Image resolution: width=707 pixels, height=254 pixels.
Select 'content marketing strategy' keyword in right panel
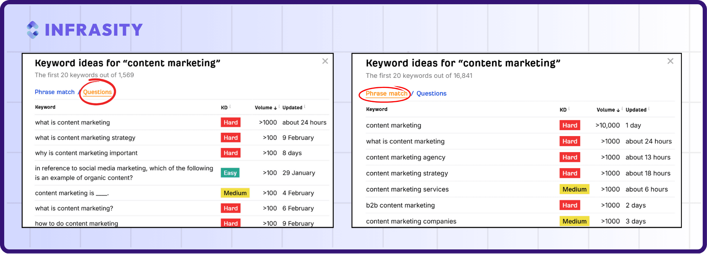(x=407, y=174)
